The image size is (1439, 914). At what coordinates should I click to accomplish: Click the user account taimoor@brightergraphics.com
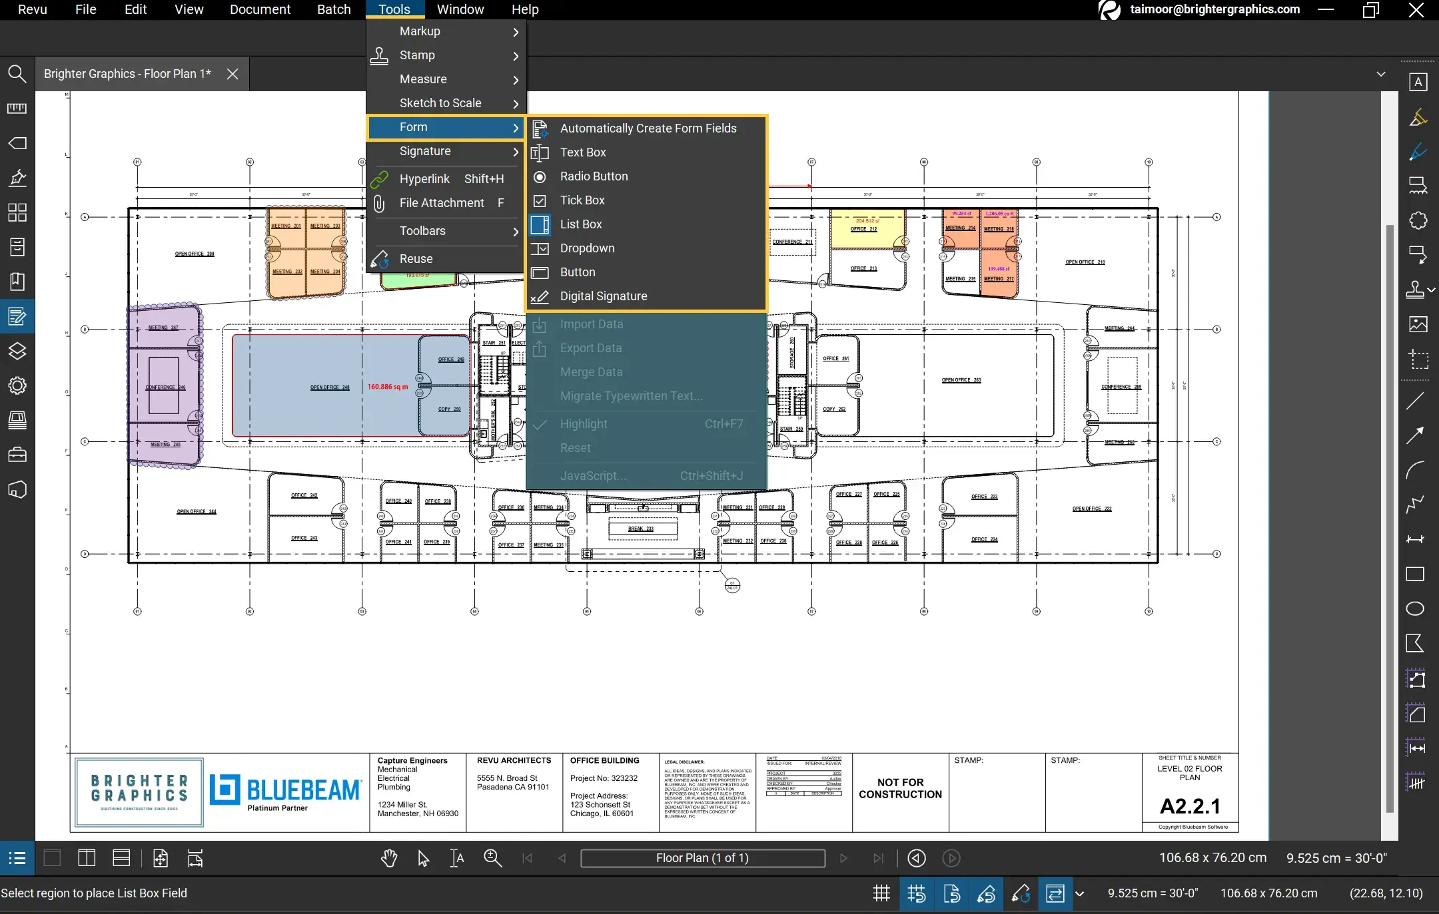[x=1214, y=9]
